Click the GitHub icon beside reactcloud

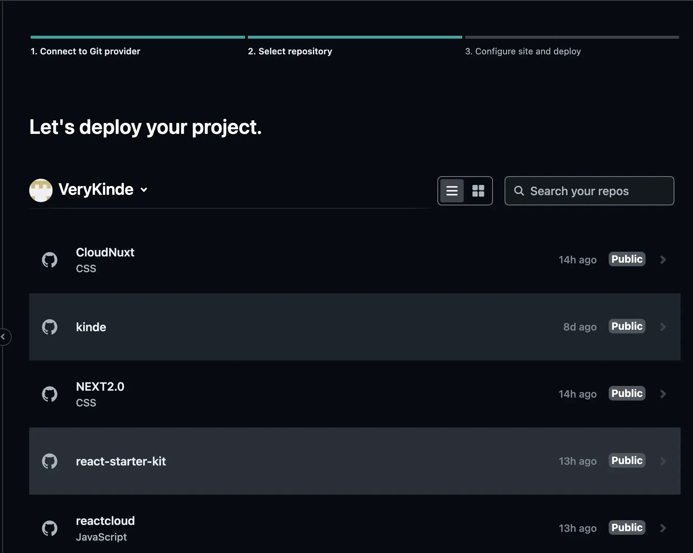[x=50, y=528]
